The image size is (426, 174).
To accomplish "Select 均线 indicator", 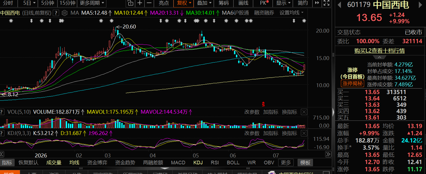I will (x=74, y=163).
